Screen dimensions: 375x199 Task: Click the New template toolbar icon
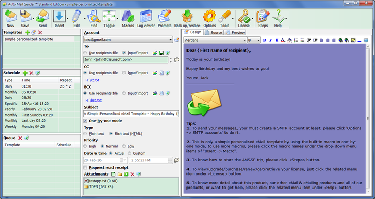(10, 19)
